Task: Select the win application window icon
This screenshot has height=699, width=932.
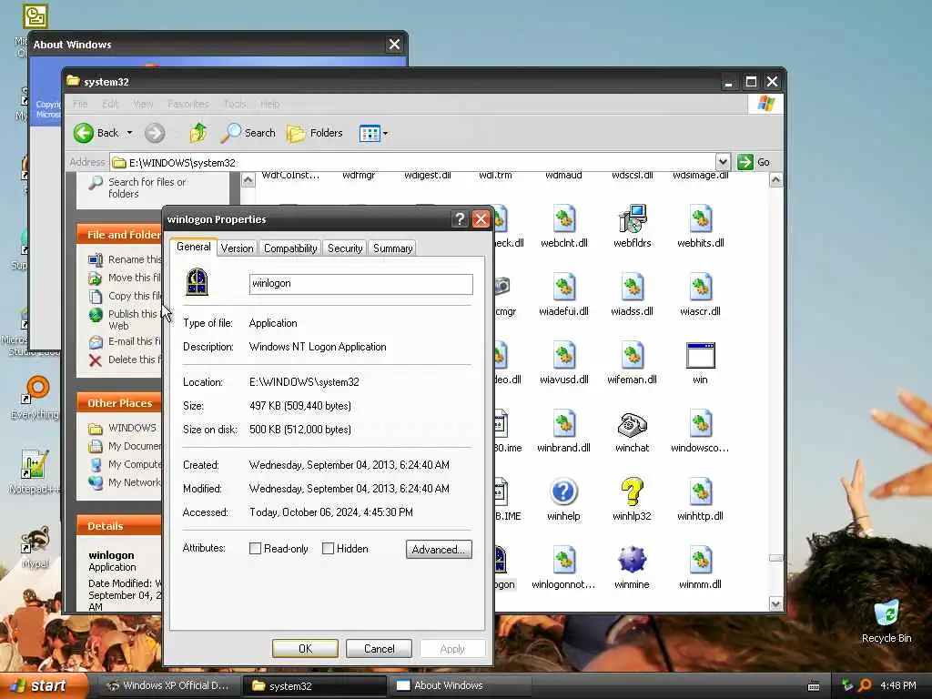Action: pyautogui.click(x=701, y=356)
